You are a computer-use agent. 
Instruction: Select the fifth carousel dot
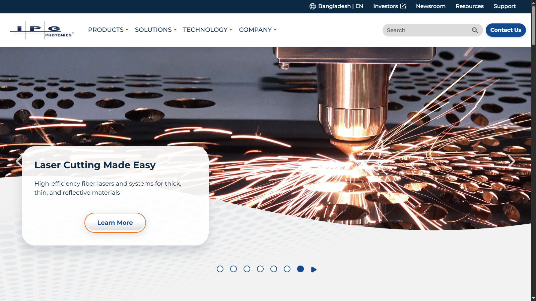click(x=274, y=269)
